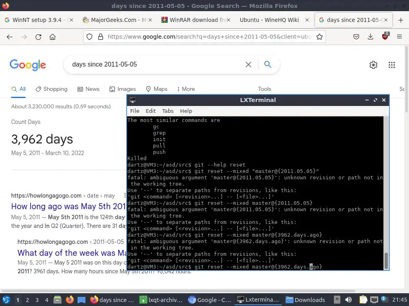Open the Firefox hamburger menu
Image resolution: width=409 pixels, height=306 pixels.
[399, 37]
